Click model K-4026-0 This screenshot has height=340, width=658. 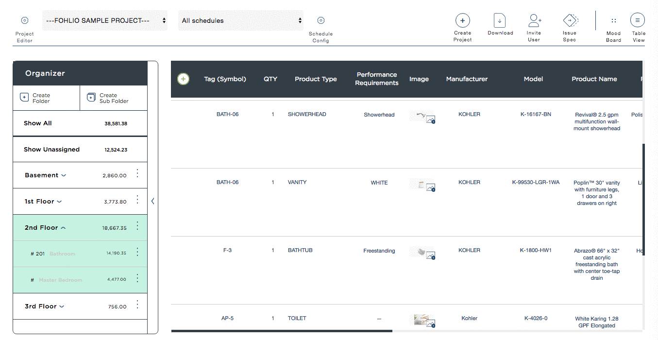(536, 319)
